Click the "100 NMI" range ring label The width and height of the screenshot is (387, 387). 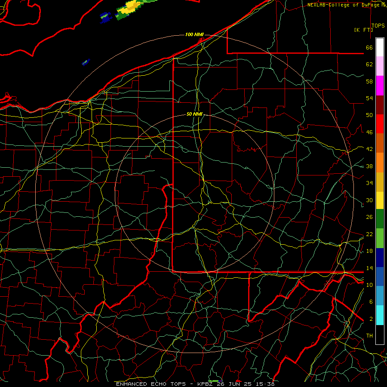[194, 34]
